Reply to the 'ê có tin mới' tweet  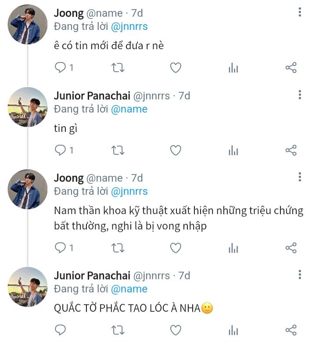pyautogui.click(x=60, y=68)
